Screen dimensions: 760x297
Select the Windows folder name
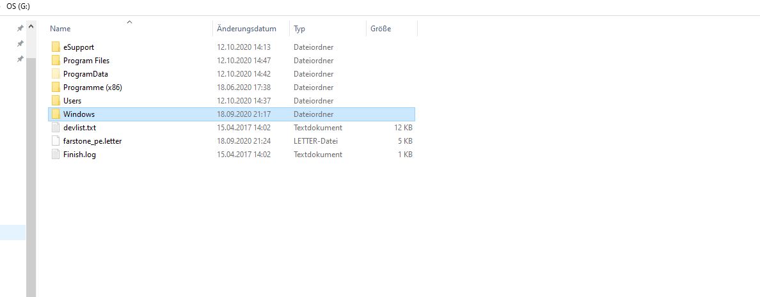79,114
